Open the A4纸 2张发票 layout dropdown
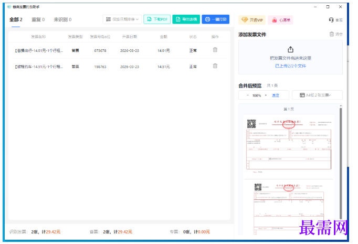 click(317, 95)
